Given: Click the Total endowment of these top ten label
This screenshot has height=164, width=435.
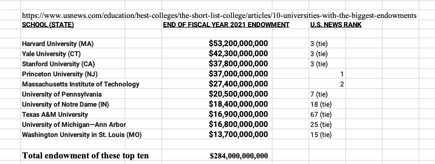Looking at the screenshot, I should pos(85,156).
